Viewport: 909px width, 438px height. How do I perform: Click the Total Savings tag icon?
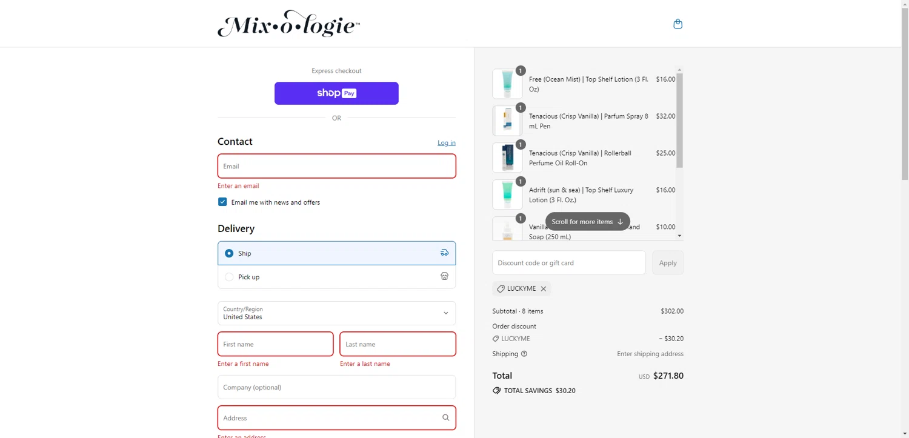pos(497,391)
